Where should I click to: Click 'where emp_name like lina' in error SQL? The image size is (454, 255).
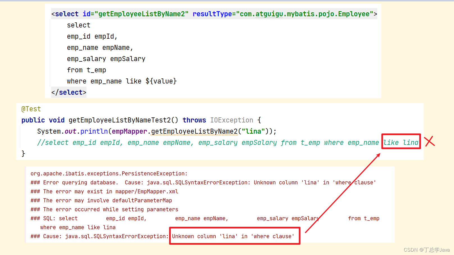point(78,228)
